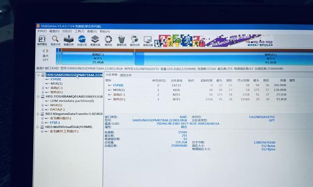Launch 快速分区 (Quick Partition) from the toolbar
The height and width of the screenshot is (187, 313).
(x=82, y=41)
